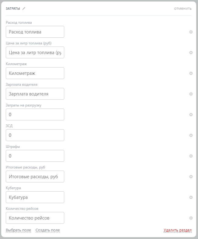The image size is (198, 239).
Task: Click the отменить cancel link
Action: click(183, 9)
